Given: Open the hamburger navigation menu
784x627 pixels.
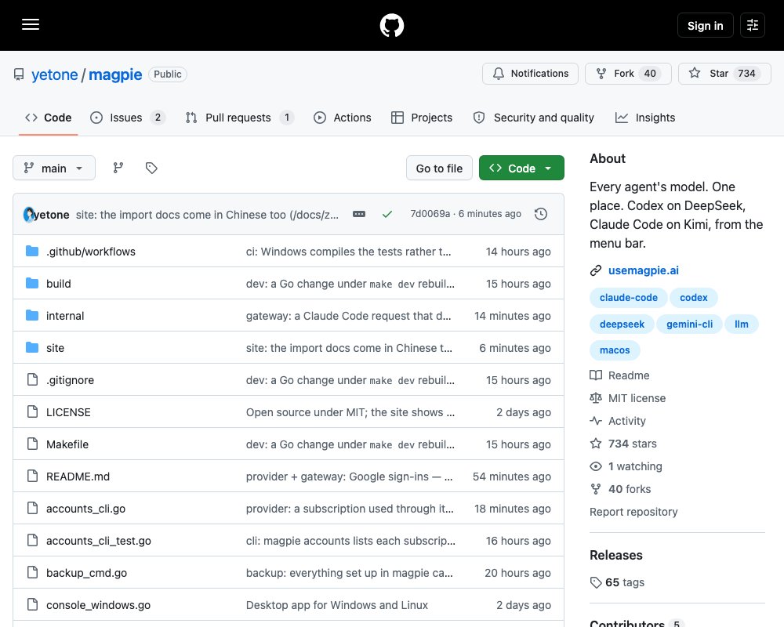Looking at the screenshot, I should tap(31, 24).
